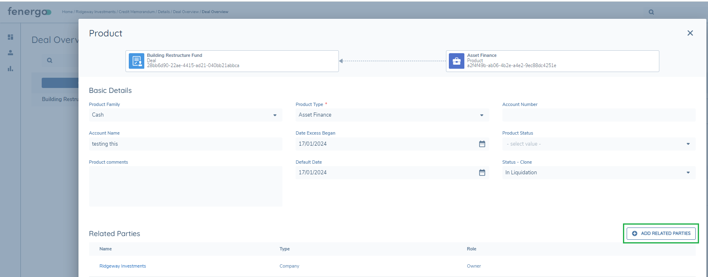Click the Account Name text field
This screenshot has width=708, height=277.
(x=185, y=144)
